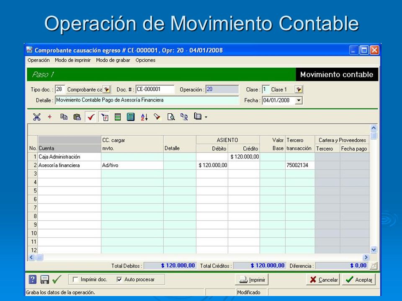Click the Detalle text field
The width and height of the screenshot is (402, 301).
[147, 100]
